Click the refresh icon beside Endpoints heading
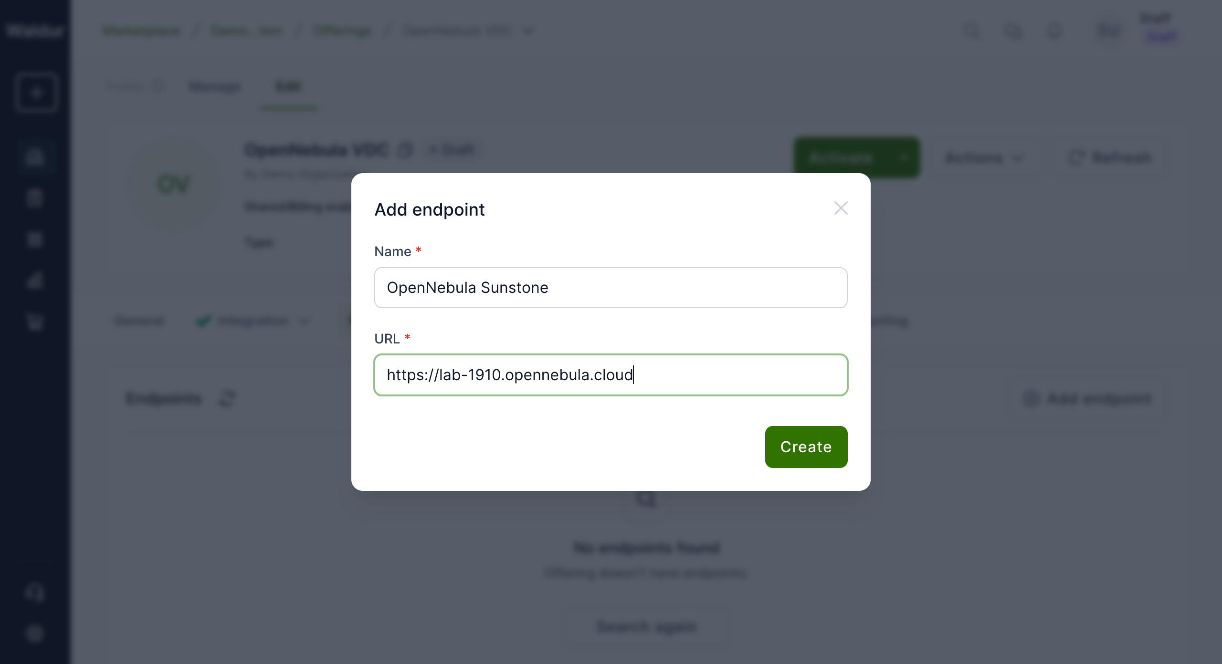Screen dimensions: 1222x664 pyautogui.click(x=227, y=398)
